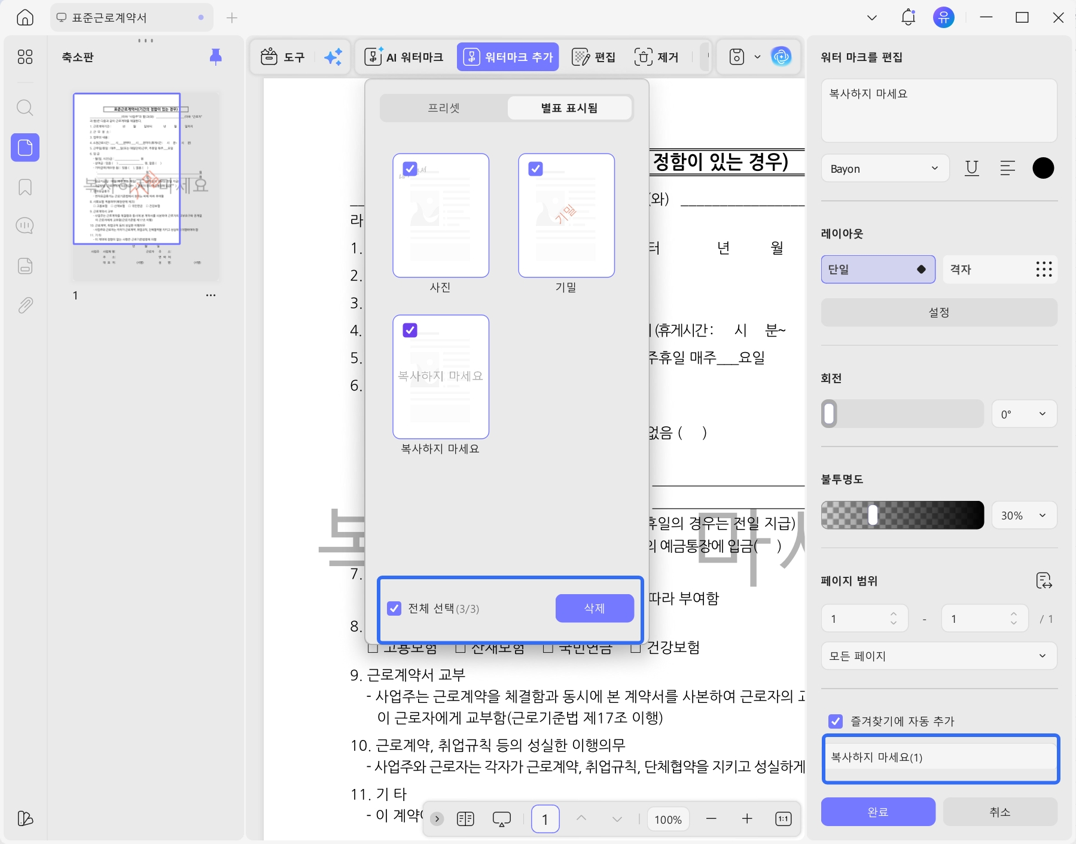This screenshot has width=1076, height=844.
Task: Zoom out with the minus button
Action: pyautogui.click(x=711, y=819)
